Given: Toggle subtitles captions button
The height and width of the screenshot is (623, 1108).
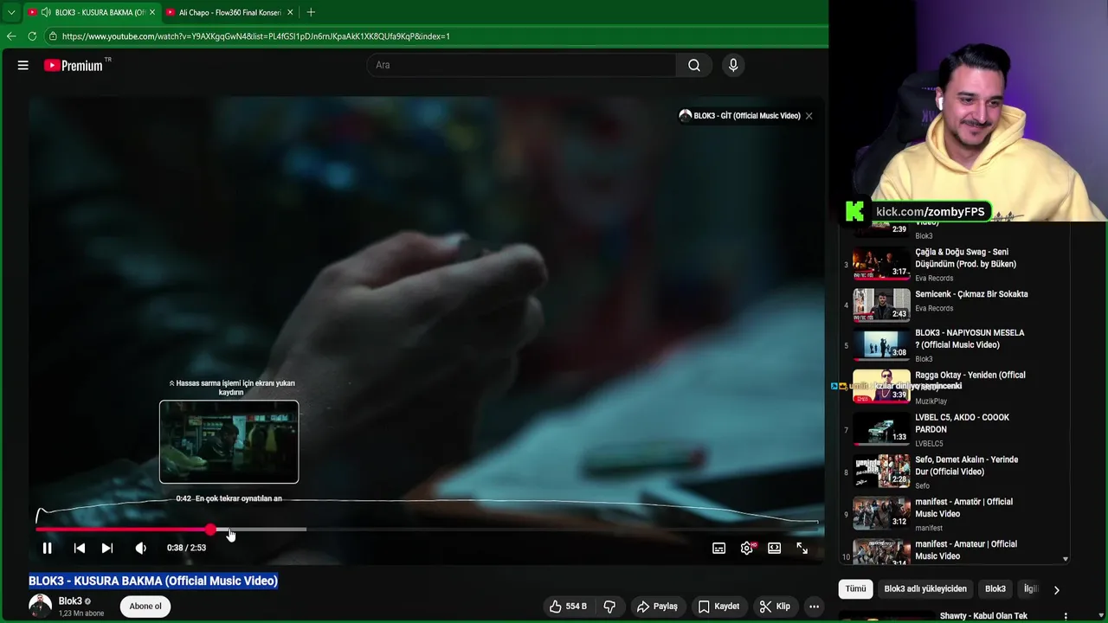Looking at the screenshot, I should [718, 548].
